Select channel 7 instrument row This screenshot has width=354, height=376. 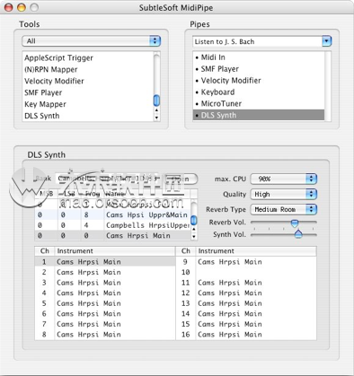click(105, 324)
